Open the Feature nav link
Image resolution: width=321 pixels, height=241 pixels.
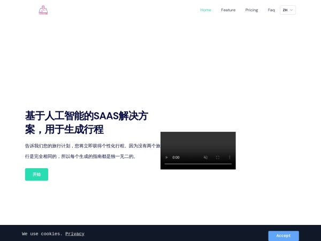(x=228, y=10)
